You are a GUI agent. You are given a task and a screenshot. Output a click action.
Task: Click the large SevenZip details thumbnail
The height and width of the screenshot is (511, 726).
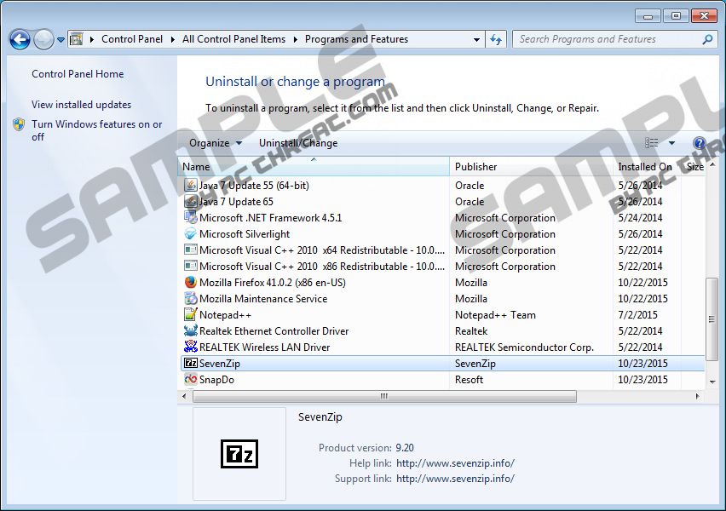point(239,454)
